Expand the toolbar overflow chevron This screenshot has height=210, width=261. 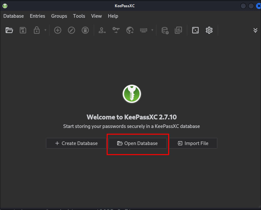(x=255, y=30)
